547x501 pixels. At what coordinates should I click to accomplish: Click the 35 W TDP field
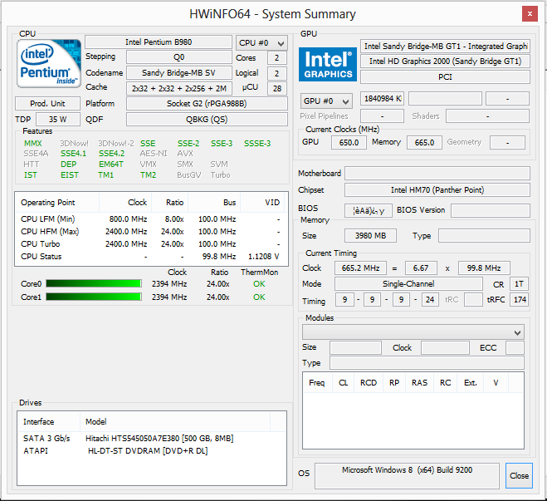[x=58, y=120]
